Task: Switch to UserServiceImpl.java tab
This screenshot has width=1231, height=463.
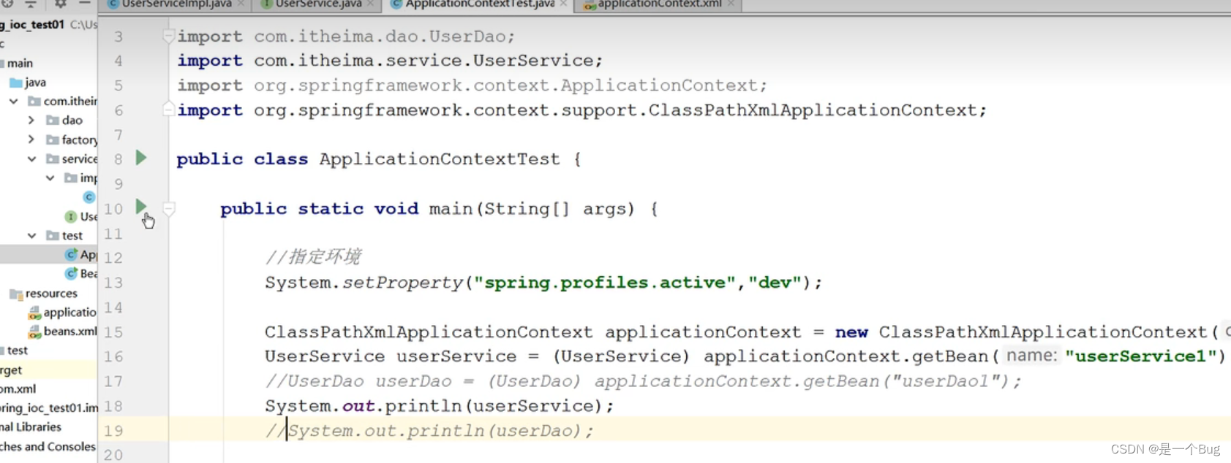Action: click(176, 4)
